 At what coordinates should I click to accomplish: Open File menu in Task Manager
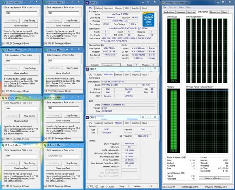[x=164, y=7]
